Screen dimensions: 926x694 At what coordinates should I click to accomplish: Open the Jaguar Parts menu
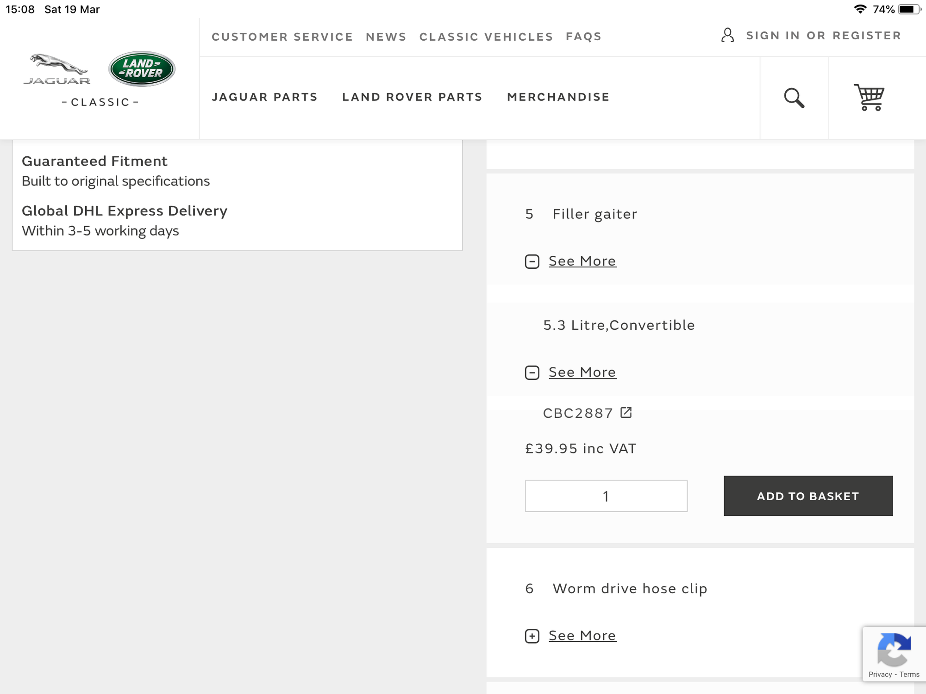coord(264,97)
